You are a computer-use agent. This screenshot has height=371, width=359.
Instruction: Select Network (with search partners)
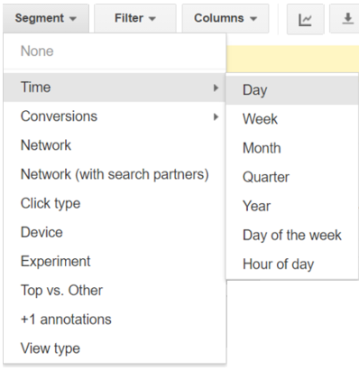115,174
